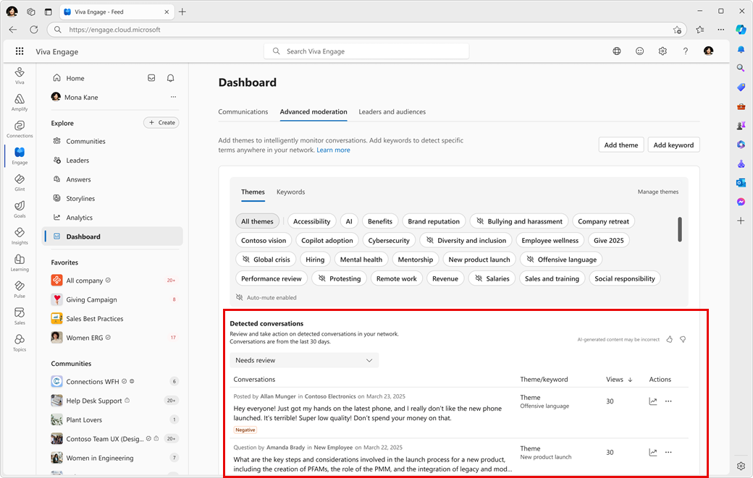This screenshot has height=478, width=753.
Task: Open the emoji reactions icon in top bar
Action: [640, 51]
